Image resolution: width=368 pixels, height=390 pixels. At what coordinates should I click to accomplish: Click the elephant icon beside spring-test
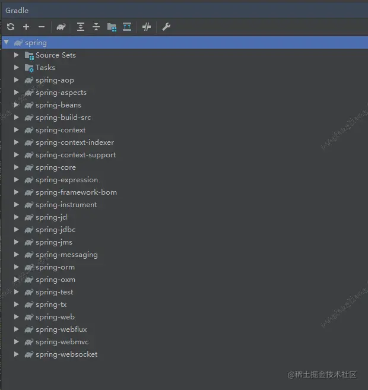[x=29, y=292]
